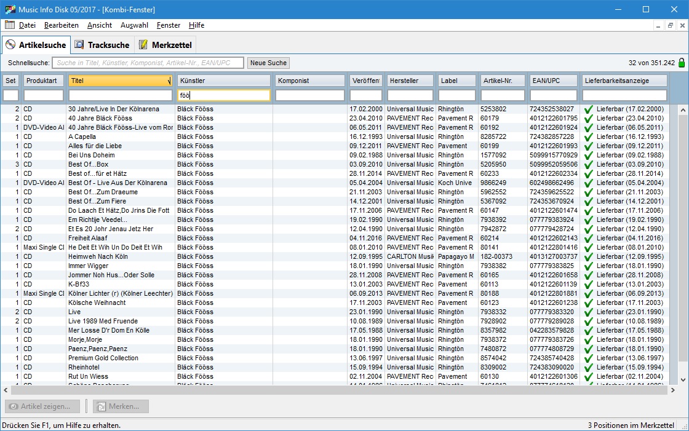Select the title 'Heimweh Nach Köln'
The height and width of the screenshot is (431, 689).
[x=98, y=256]
